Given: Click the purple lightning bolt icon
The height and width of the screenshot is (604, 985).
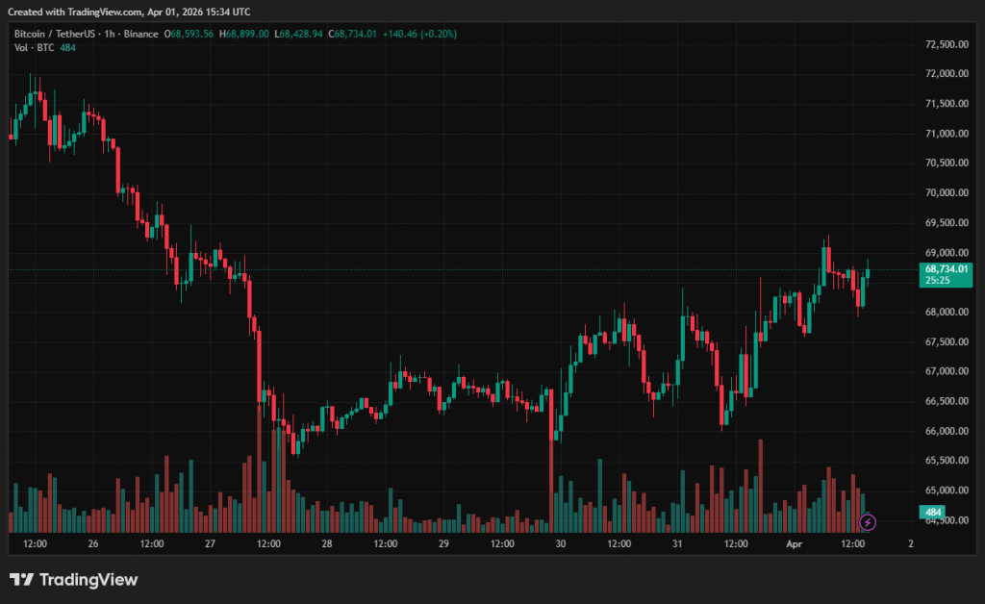Looking at the screenshot, I should click(868, 522).
